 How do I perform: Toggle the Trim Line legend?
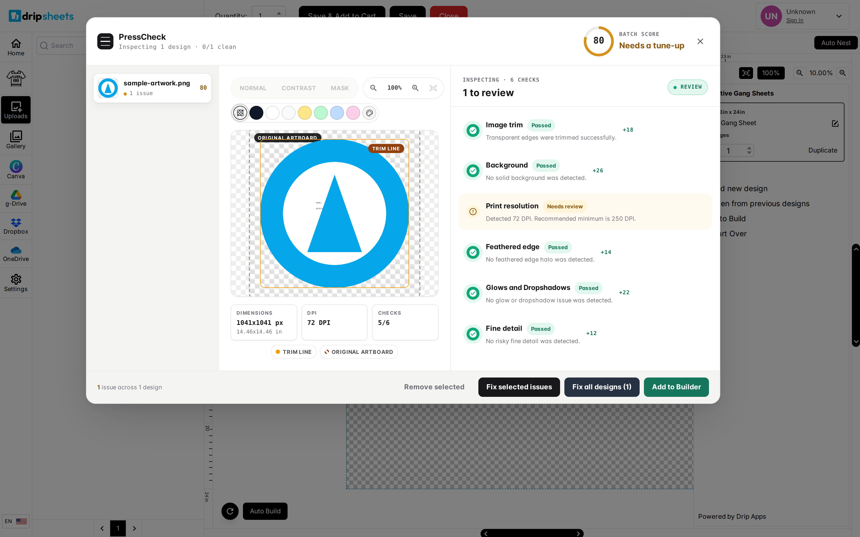[293, 352]
